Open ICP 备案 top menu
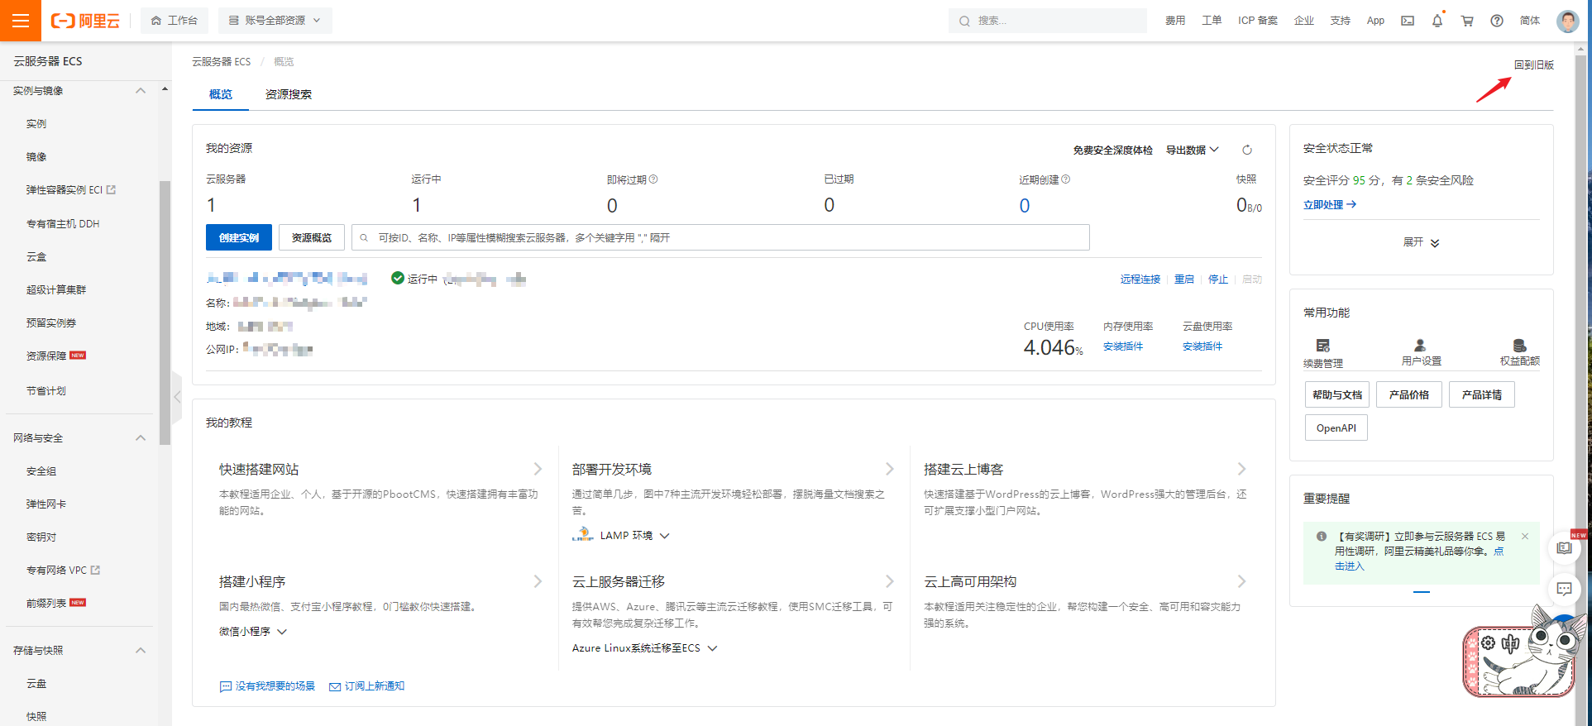Image resolution: width=1592 pixels, height=726 pixels. point(1258,21)
